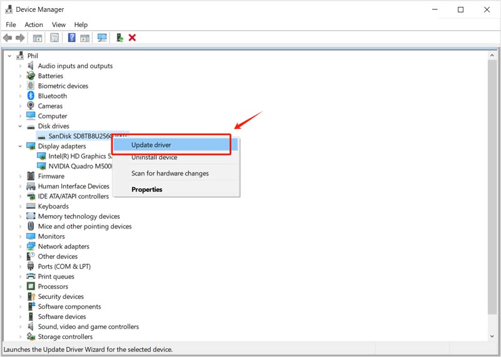
Task: Click the scroll down arrow of the vertical scrollbar
Action: click(492, 336)
